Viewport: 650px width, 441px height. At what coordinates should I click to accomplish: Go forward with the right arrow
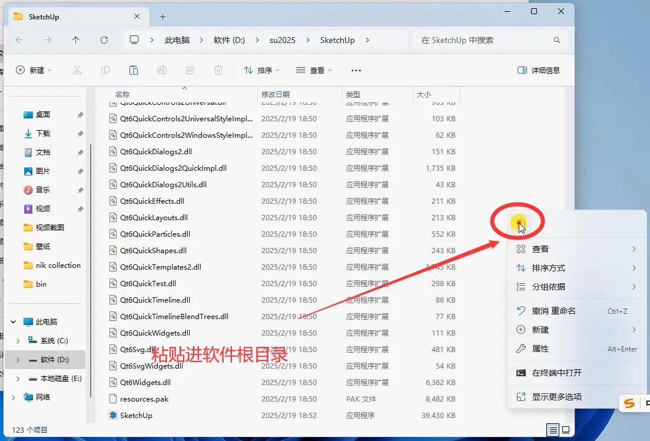(x=48, y=40)
